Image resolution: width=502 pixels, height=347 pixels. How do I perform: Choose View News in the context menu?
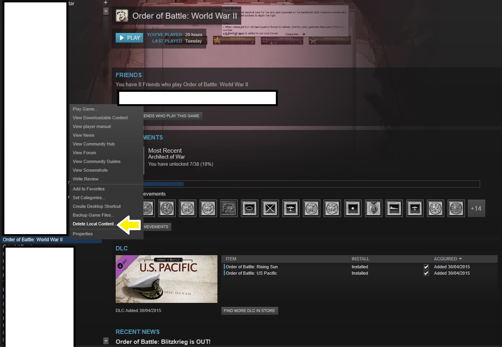pyautogui.click(x=83, y=135)
